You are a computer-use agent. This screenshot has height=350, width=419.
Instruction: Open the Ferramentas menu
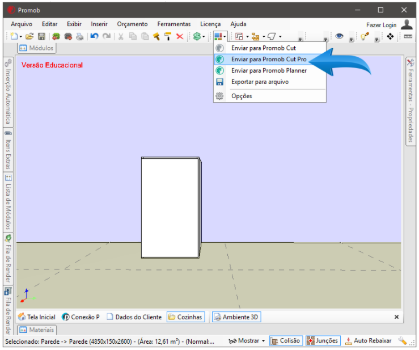coord(174,24)
